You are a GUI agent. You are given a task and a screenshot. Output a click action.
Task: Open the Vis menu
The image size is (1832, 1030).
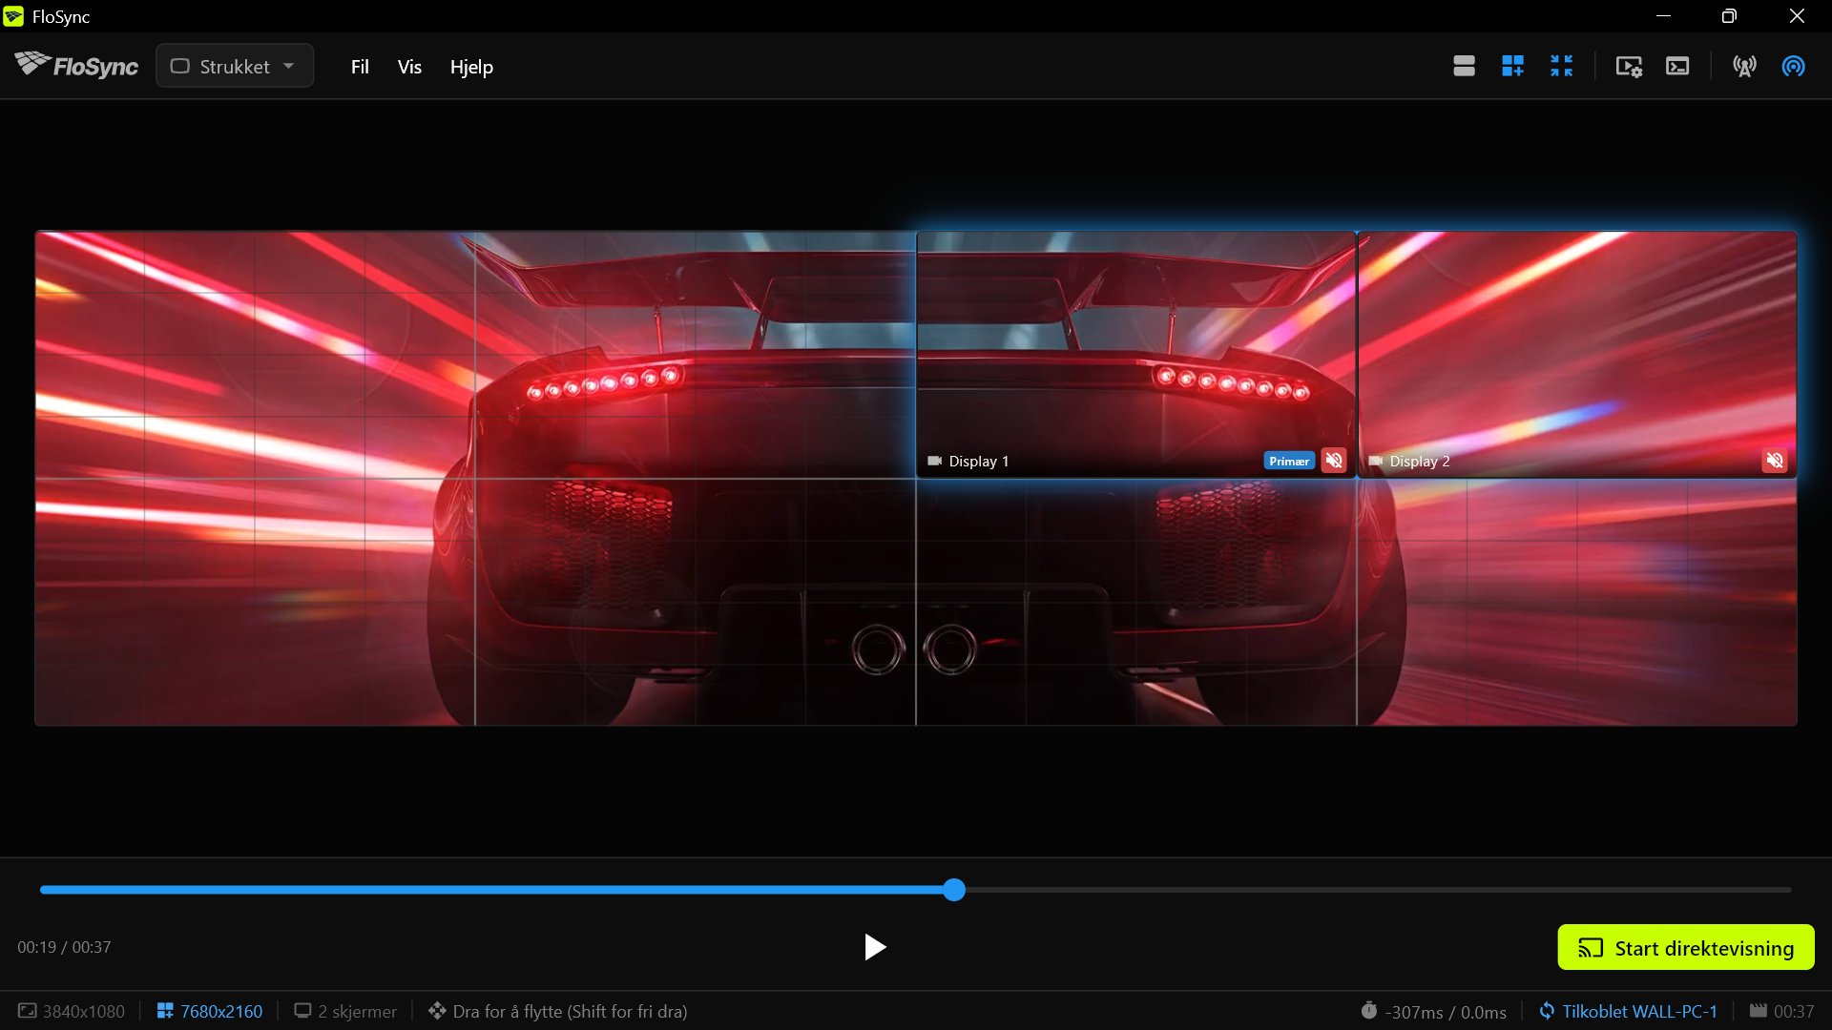point(409,67)
